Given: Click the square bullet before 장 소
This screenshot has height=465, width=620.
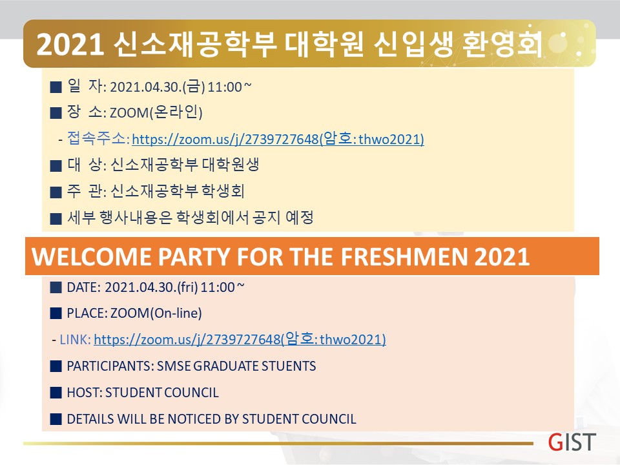Looking at the screenshot, I should (56, 113).
